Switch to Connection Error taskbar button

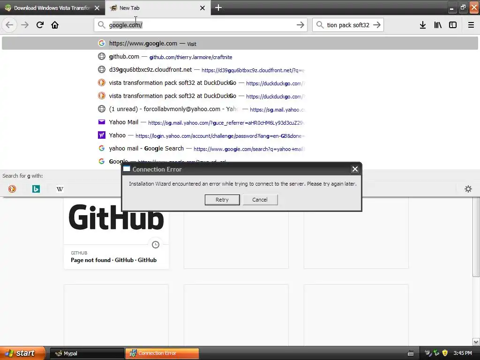coord(162,353)
